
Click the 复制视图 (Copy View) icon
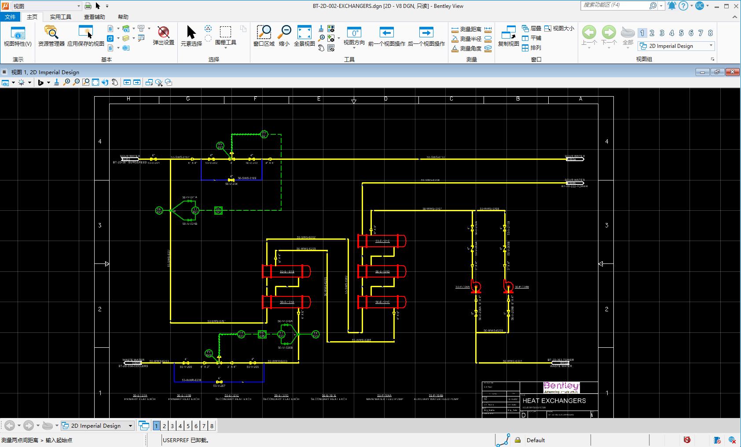tap(508, 32)
